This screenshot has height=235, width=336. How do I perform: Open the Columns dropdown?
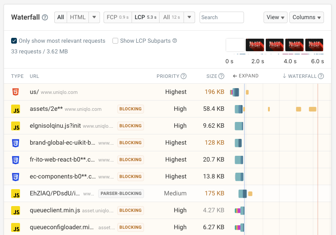click(x=306, y=17)
